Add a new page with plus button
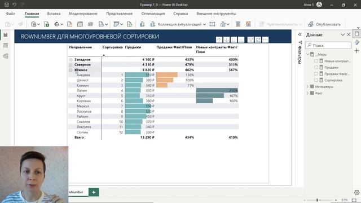The image size is (361, 203). point(94,192)
